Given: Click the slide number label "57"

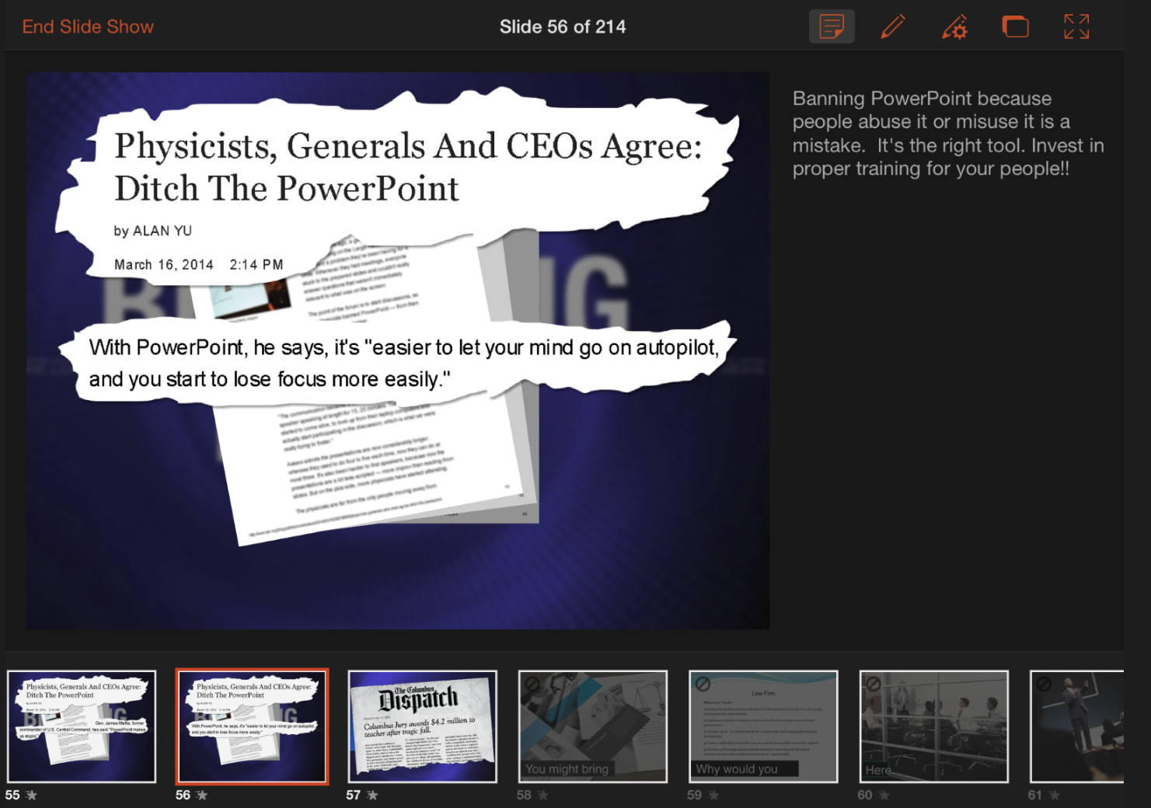Looking at the screenshot, I should [x=354, y=795].
